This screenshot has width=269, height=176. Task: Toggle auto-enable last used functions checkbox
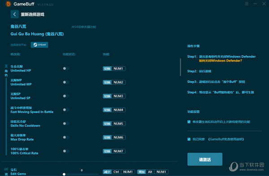189,122
